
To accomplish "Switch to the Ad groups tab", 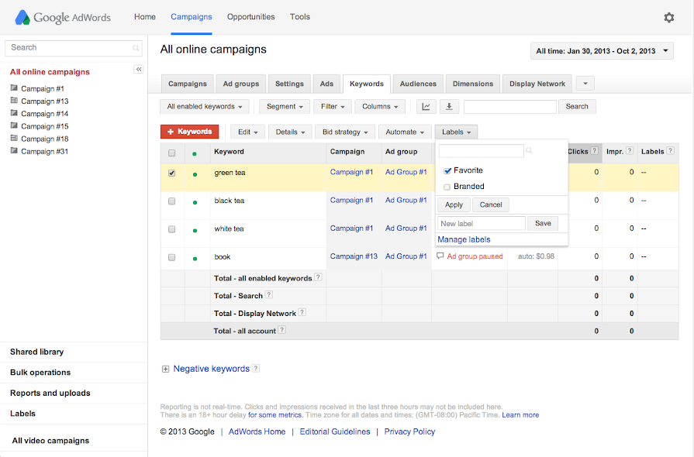I will [241, 84].
